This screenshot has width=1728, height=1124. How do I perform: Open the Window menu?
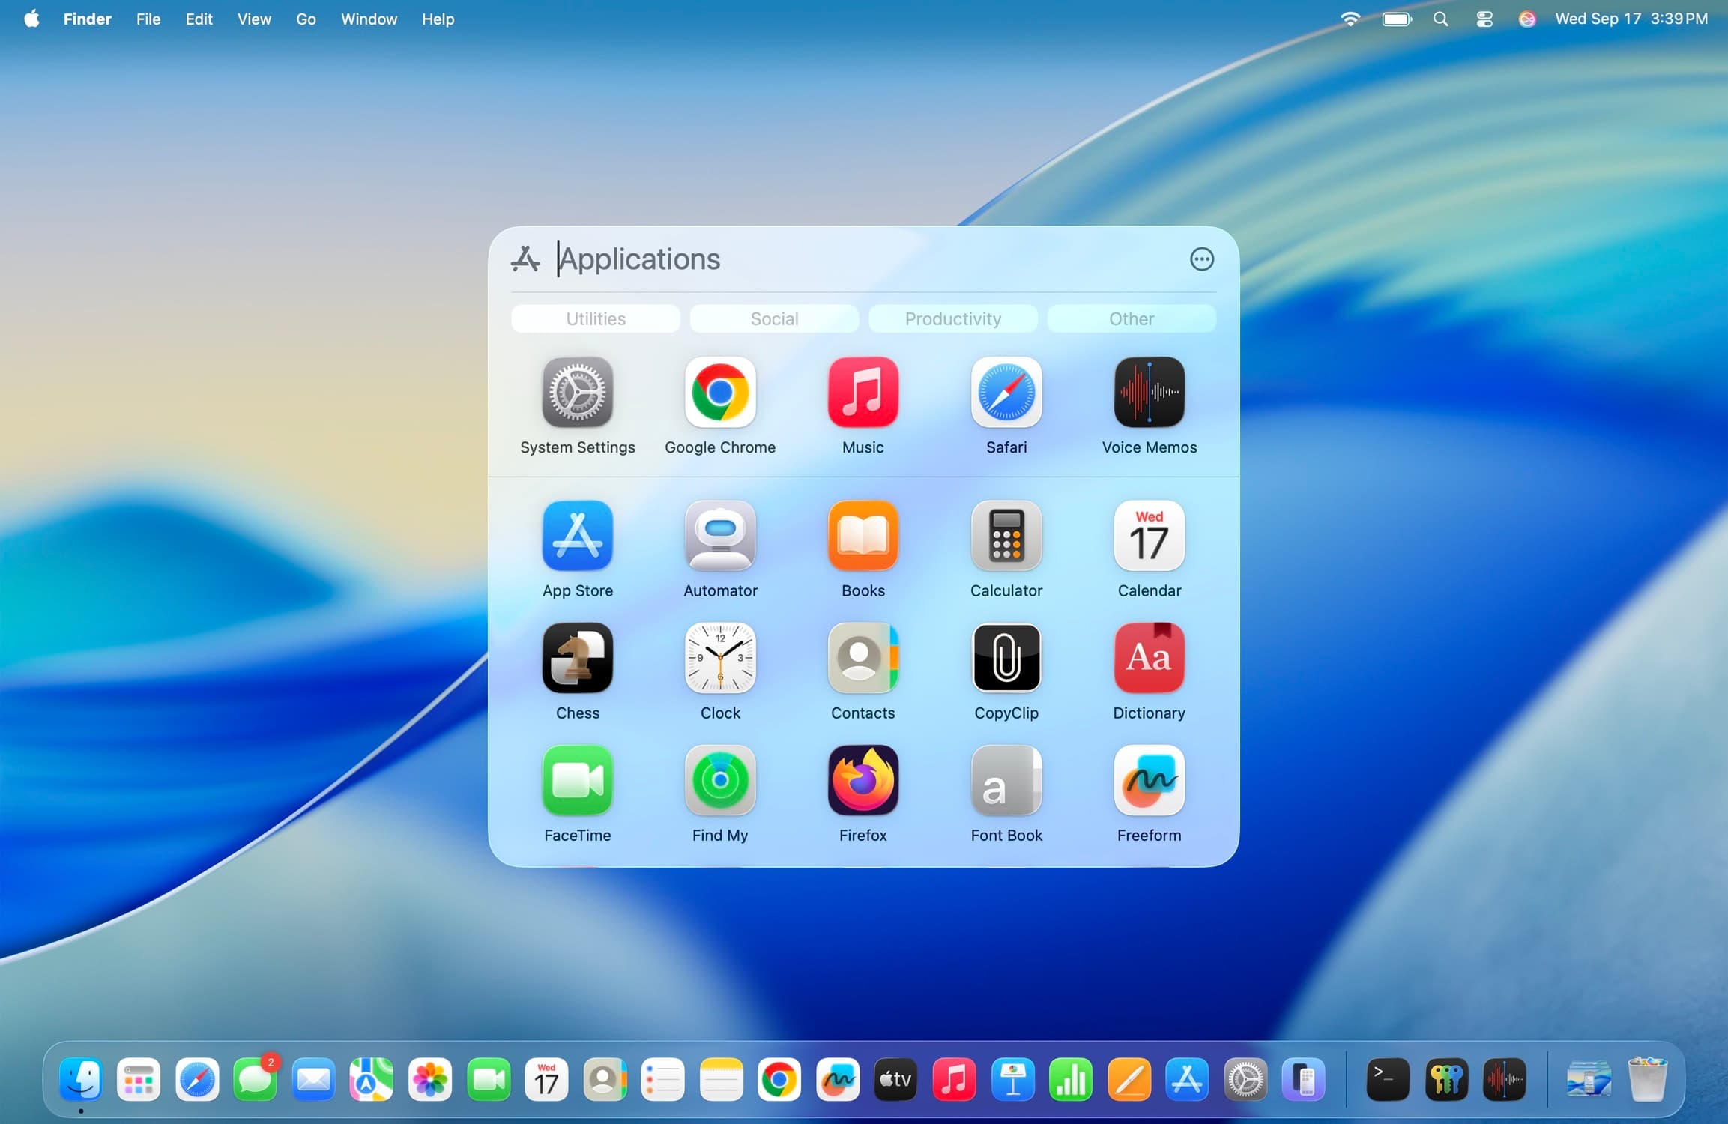[369, 19]
